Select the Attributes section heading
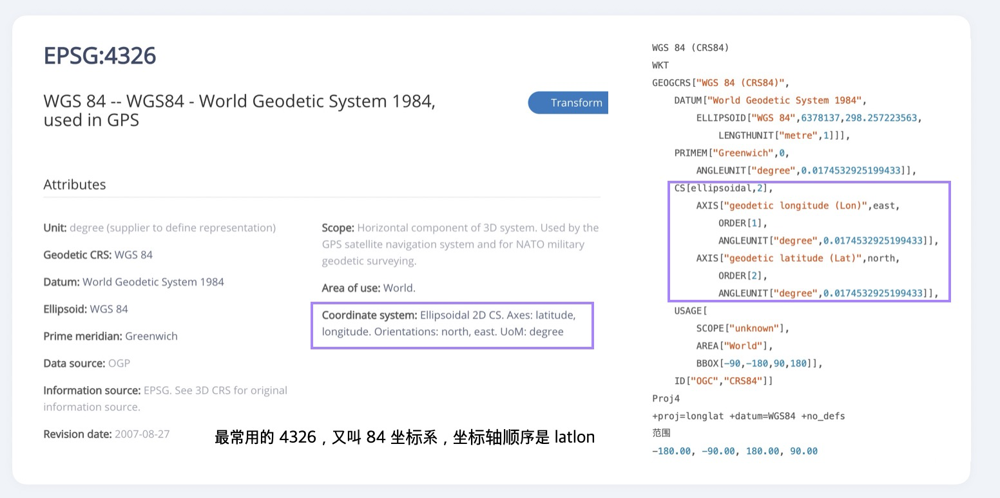Viewport: 1000px width, 498px height. [75, 185]
